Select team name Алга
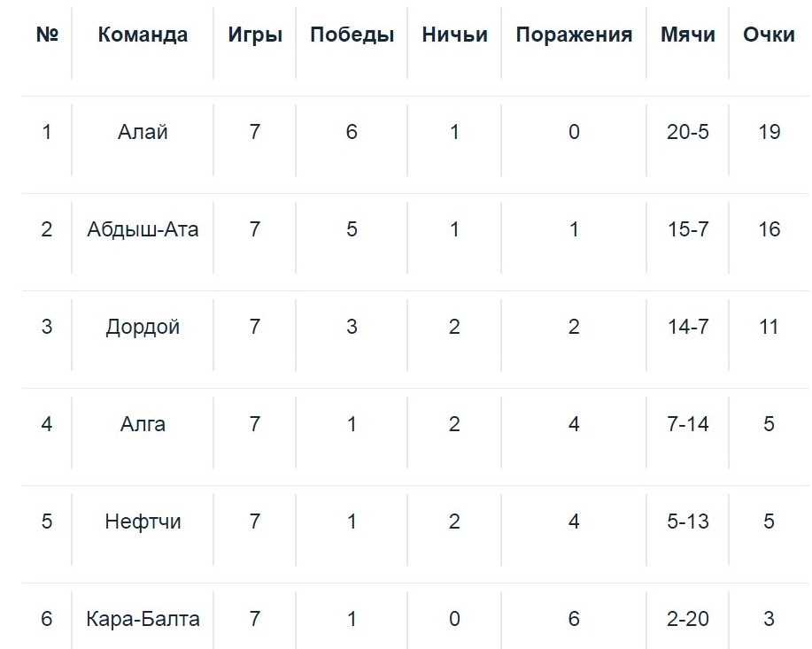Viewport: 812px width, 649px height. (x=143, y=424)
